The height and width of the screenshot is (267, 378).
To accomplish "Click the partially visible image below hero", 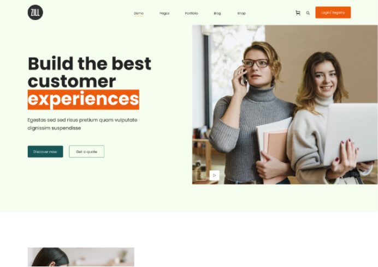I will (x=81, y=257).
